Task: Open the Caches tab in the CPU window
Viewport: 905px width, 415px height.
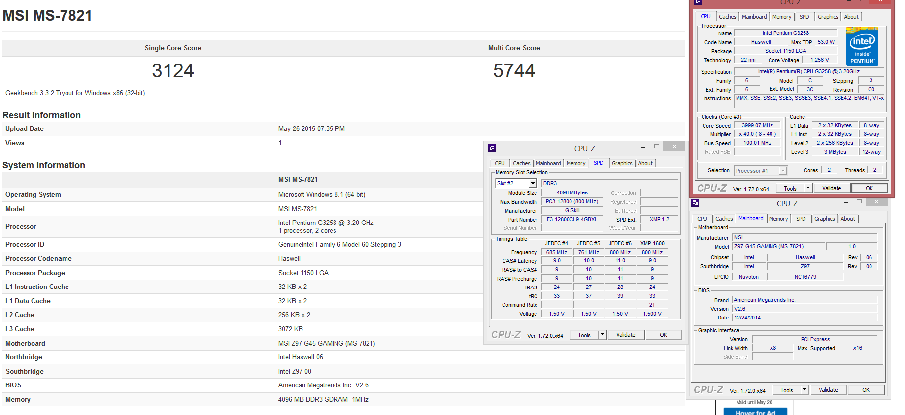Action: (x=727, y=17)
